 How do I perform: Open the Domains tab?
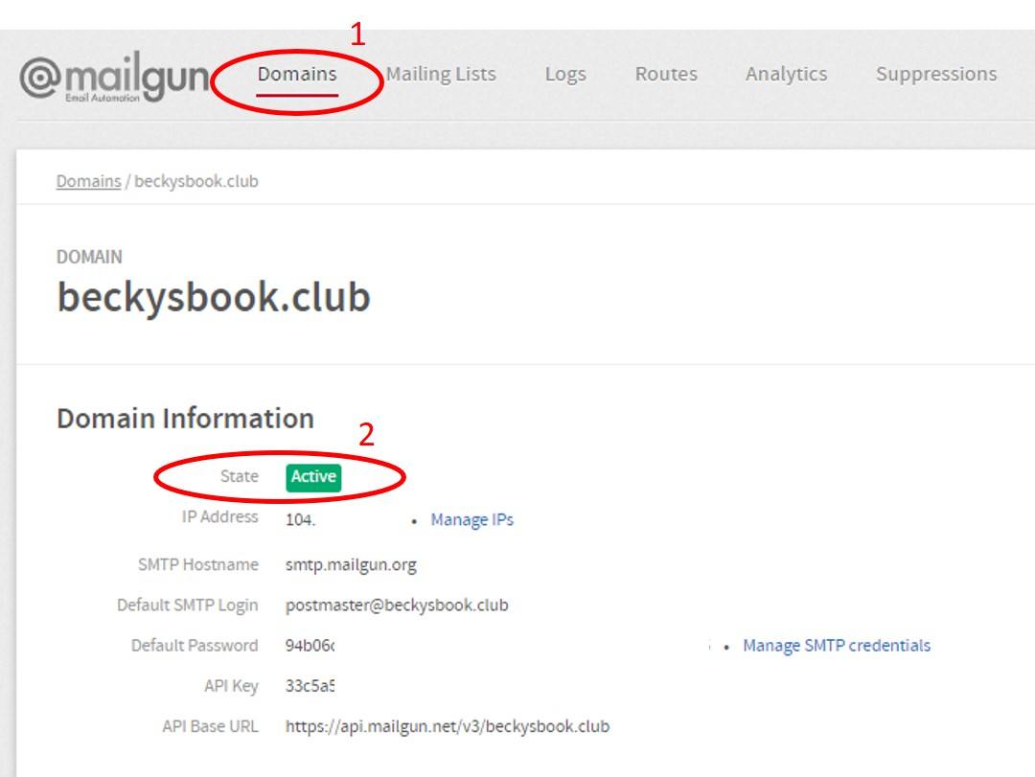297,74
